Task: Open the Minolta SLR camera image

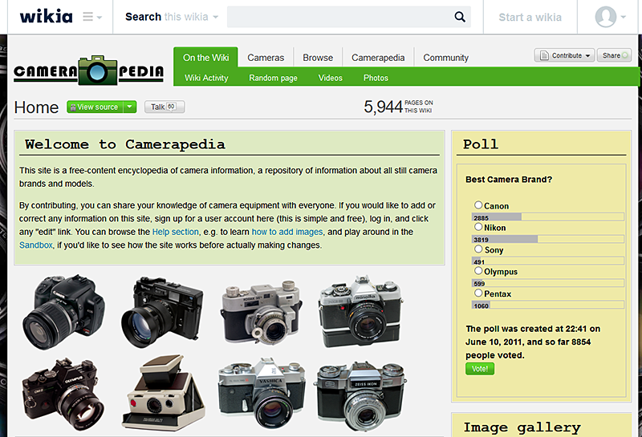Action: click(360, 312)
